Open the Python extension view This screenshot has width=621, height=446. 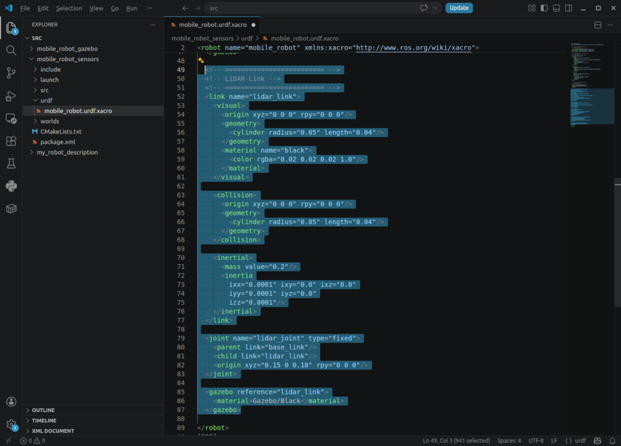click(11, 186)
